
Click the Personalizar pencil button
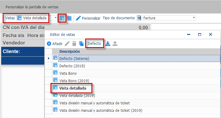(88, 18)
